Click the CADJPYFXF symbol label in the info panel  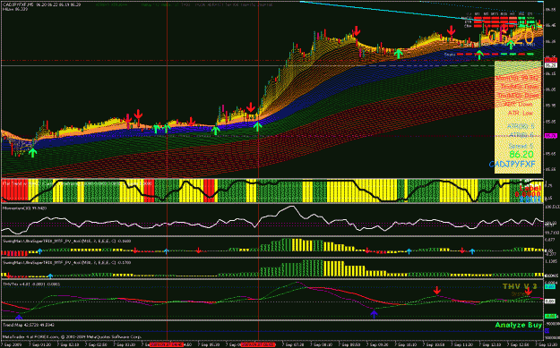(513, 165)
